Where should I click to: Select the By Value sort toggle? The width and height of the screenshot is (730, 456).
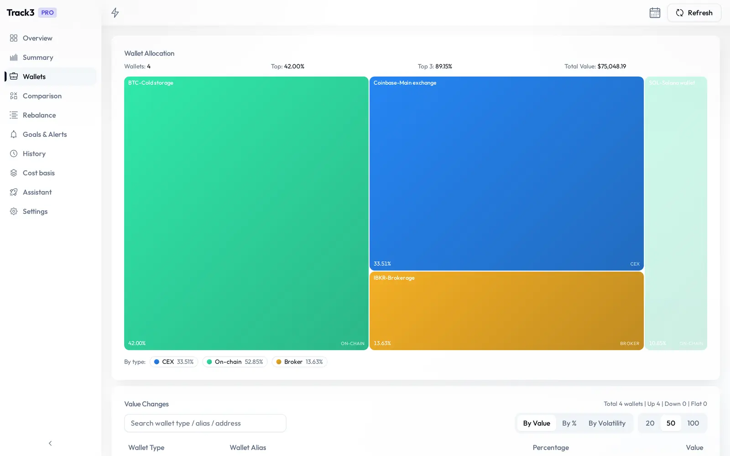click(x=537, y=423)
